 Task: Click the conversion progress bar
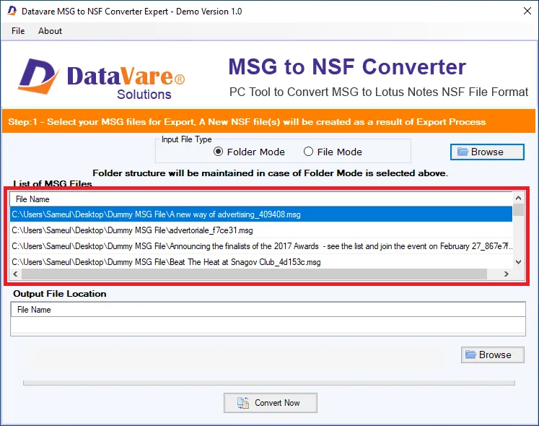[x=269, y=383]
